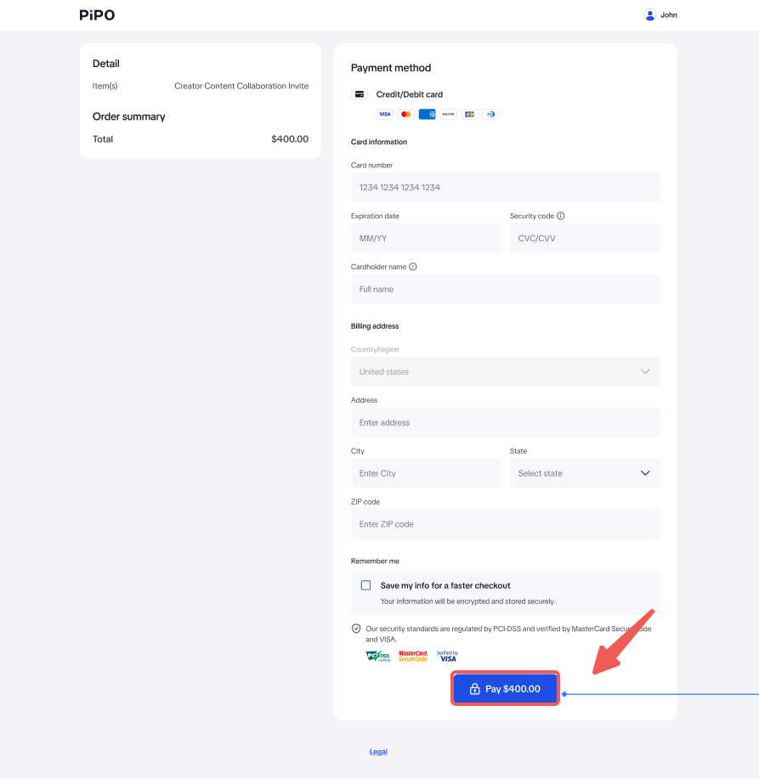The image size is (759, 779).
Task: Open the Country/region dropdown
Action: tap(505, 371)
